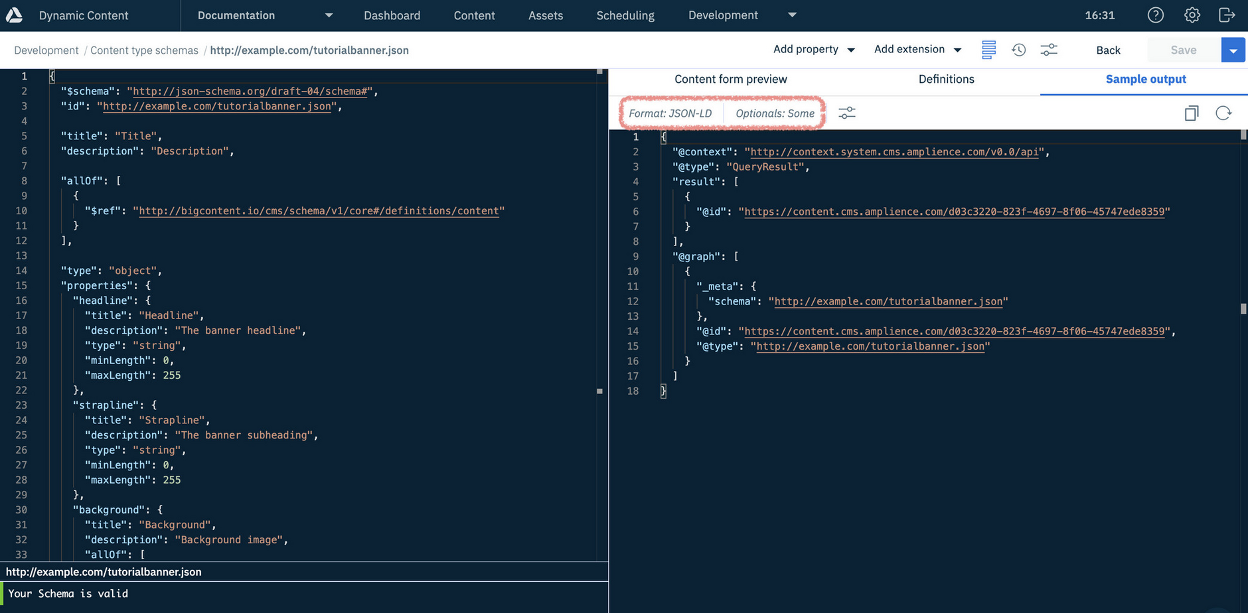Click the id URL on editor line 3
The image size is (1248, 613).
pyautogui.click(x=216, y=106)
